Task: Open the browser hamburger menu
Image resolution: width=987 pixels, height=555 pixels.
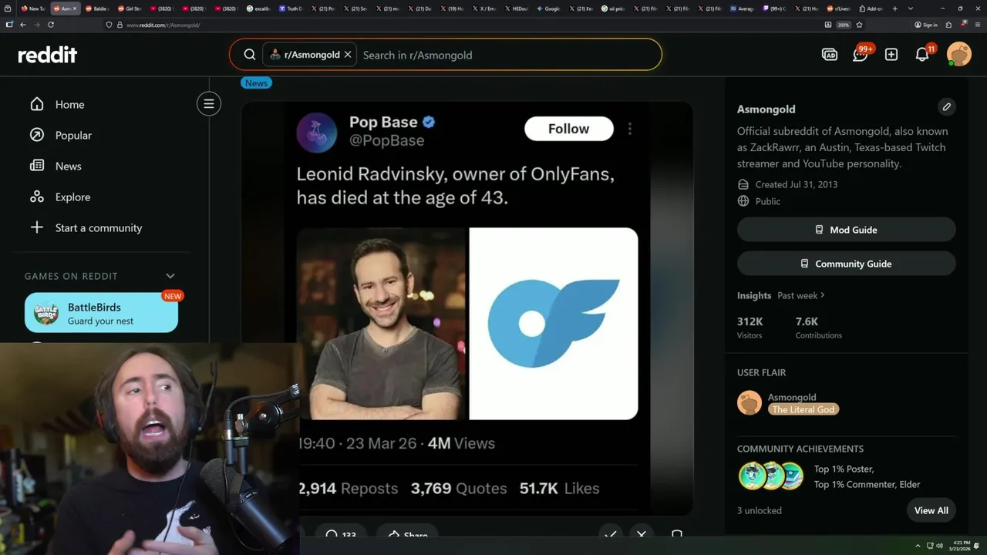Action: (976, 25)
